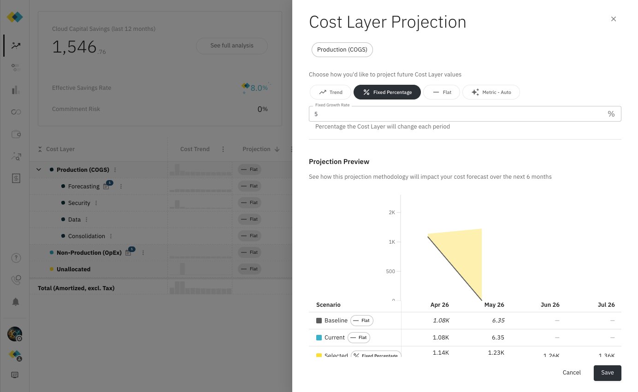This screenshot has height=392, width=638.
Task: Click the organization account icon in sidebar
Action: pos(16,355)
